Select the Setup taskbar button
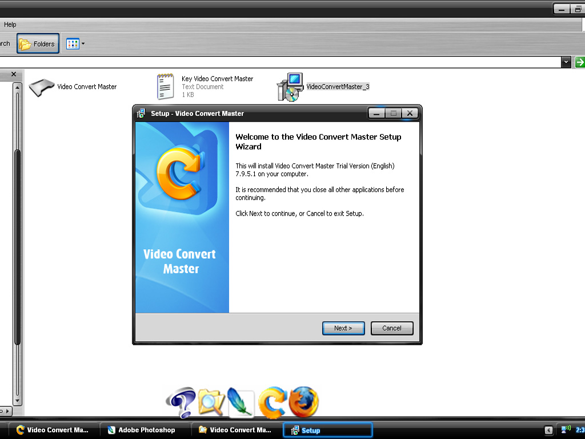 (x=328, y=430)
